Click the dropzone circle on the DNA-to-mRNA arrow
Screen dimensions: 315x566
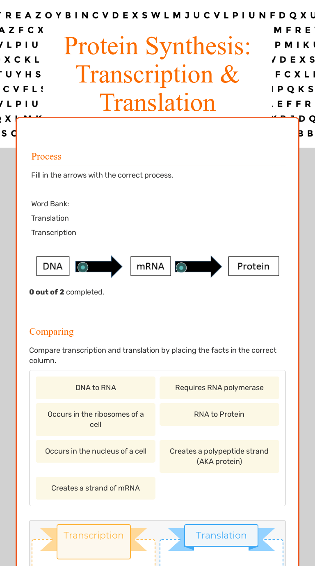pos(82,267)
